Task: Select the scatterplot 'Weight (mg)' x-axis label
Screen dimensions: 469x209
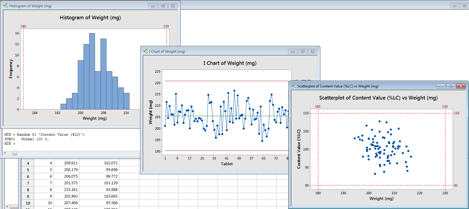Action: point(381,198)
